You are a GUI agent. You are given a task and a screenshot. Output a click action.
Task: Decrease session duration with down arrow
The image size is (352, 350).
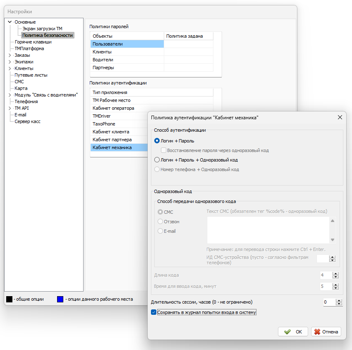pos(339,304)
